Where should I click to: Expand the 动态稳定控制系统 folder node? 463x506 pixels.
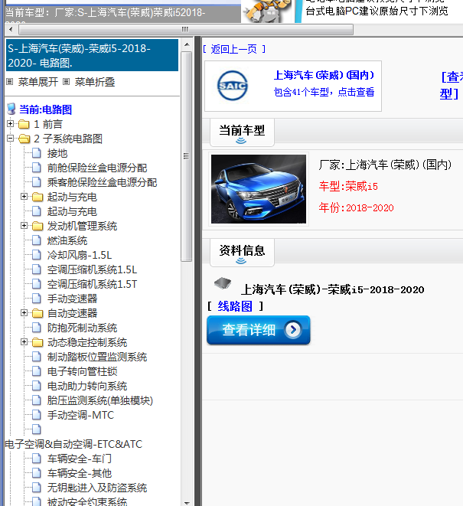pyautogui.click(x=24, y=341)
